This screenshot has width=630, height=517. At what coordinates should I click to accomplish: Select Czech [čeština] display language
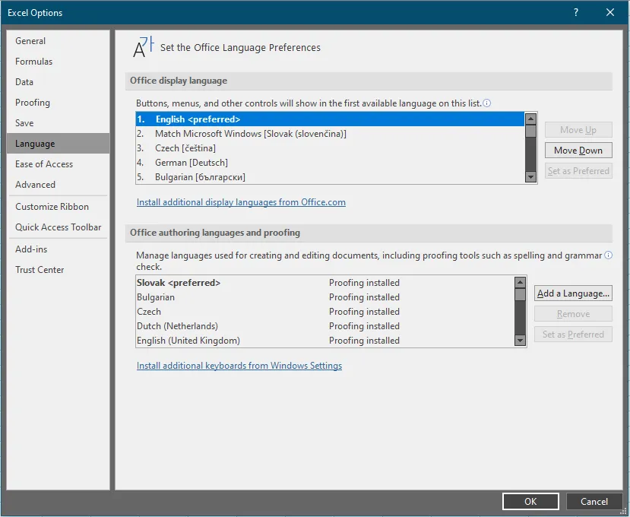click(330, 148)
